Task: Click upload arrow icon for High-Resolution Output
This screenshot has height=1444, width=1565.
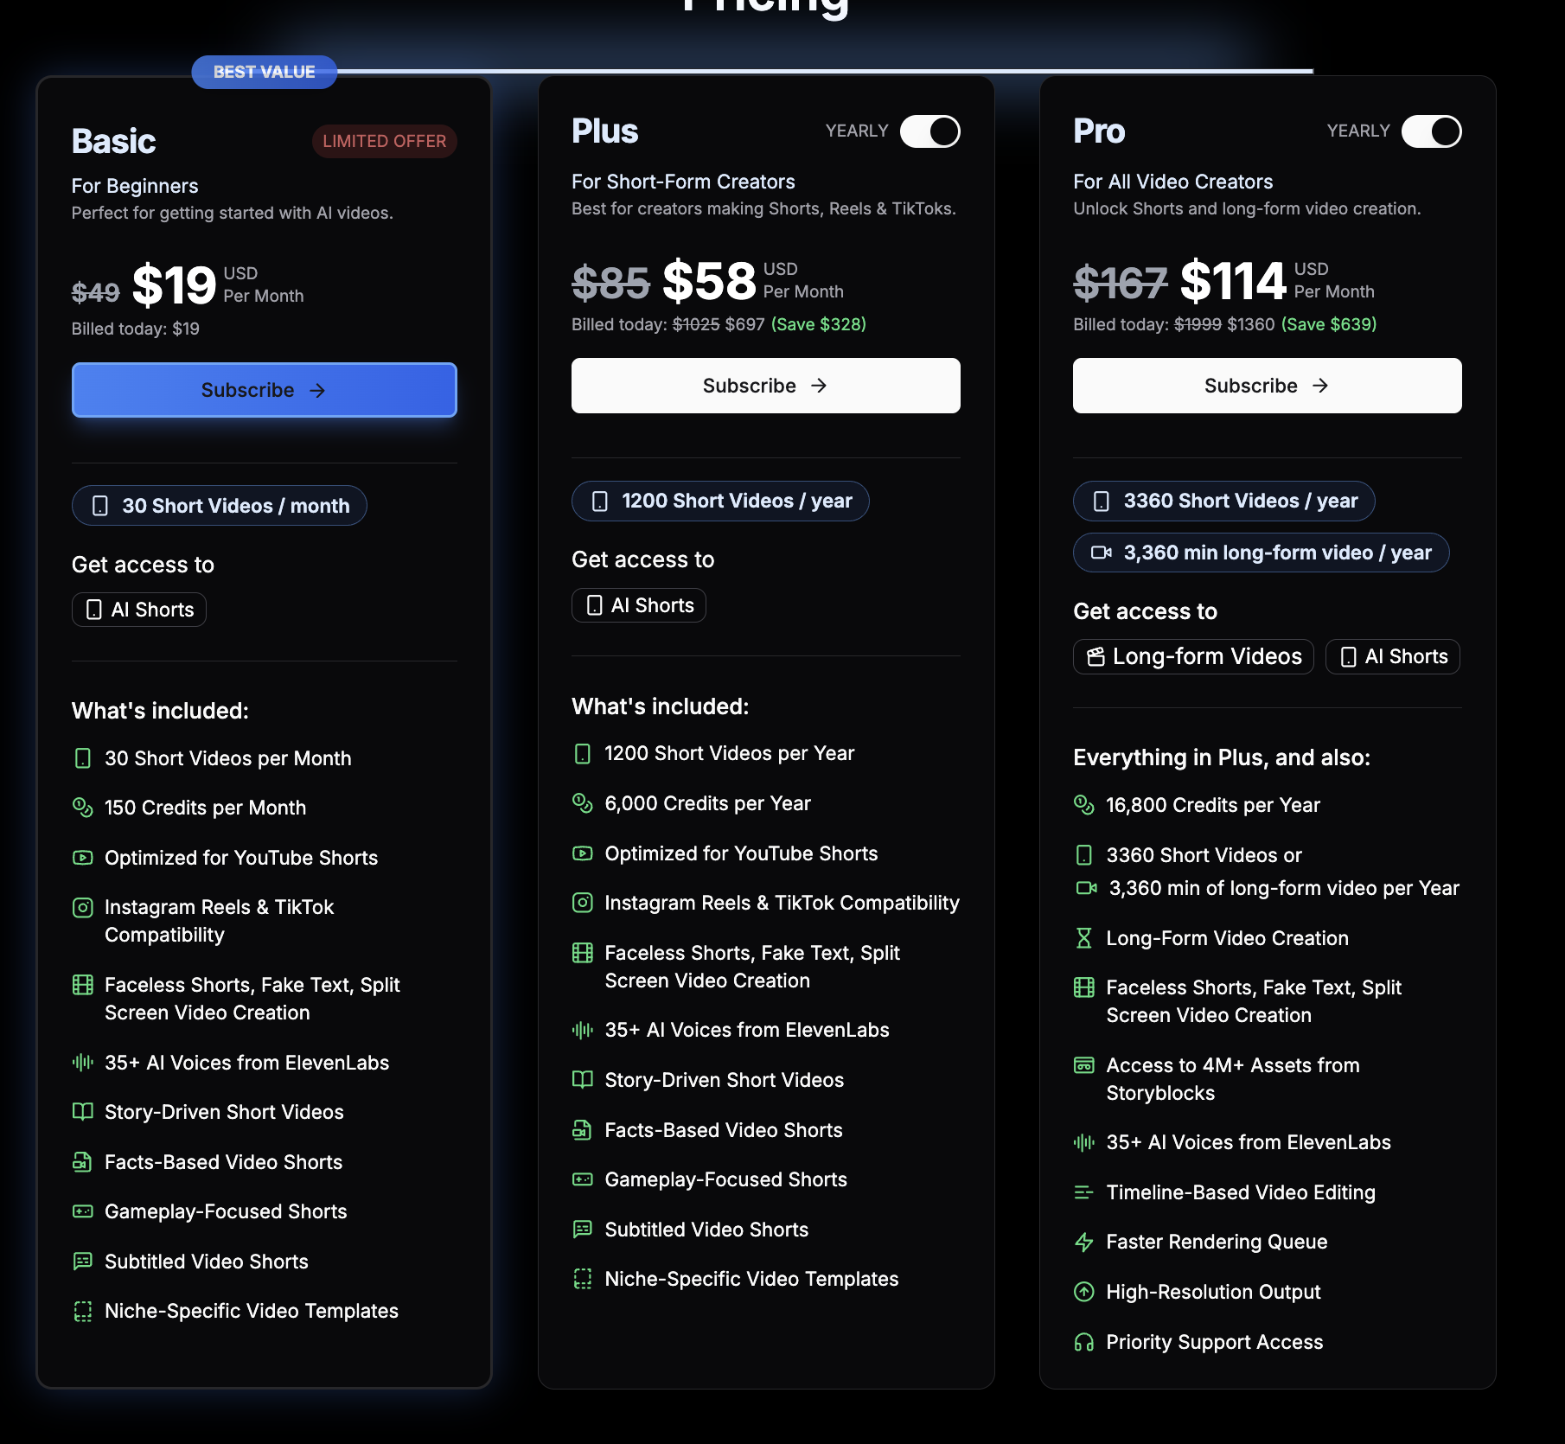Action: click(x=1084, y=1292)
